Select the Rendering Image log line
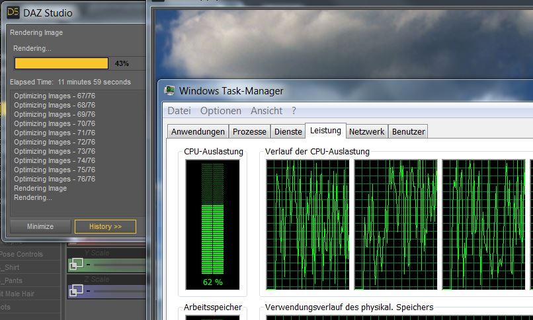Image resolution: width=533 pixels, height=320 pixels. click(40, 189)
